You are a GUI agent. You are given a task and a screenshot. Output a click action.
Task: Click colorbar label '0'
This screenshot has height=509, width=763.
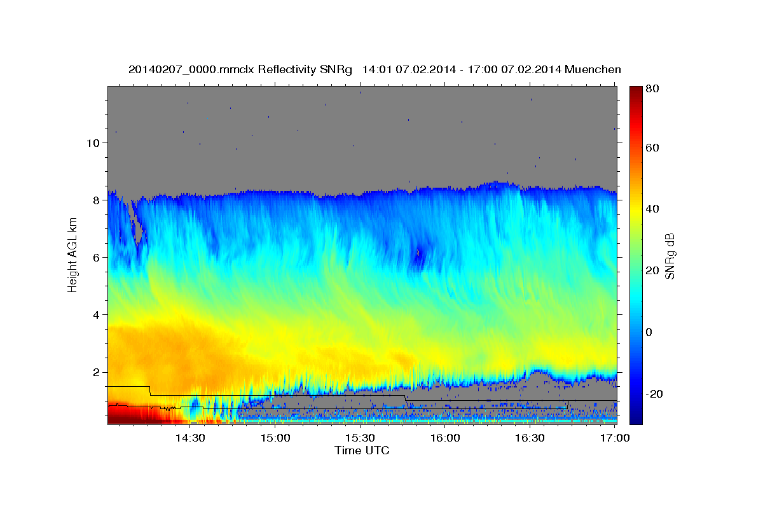tap(649, 332)
